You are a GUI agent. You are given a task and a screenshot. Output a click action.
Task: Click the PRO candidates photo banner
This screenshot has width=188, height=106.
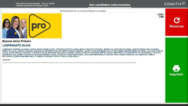coord(32,26)
